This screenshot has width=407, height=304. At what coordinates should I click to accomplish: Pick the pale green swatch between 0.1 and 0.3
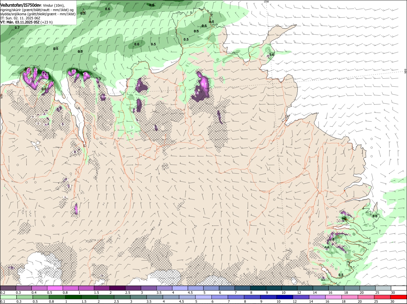pos(8,297)
